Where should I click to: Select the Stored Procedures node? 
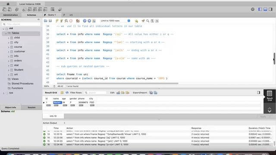click(22, 84)
